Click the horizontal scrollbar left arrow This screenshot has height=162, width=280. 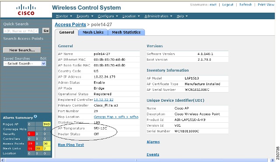pos(2,160)
